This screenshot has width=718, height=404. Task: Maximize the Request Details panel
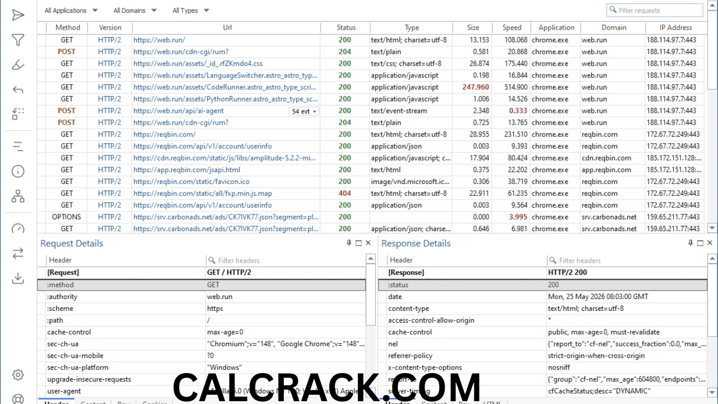[358, 243]
